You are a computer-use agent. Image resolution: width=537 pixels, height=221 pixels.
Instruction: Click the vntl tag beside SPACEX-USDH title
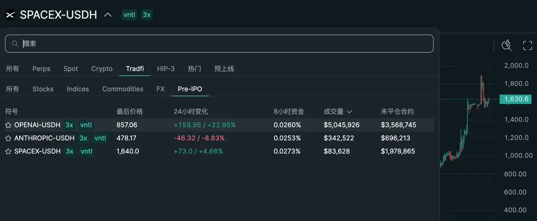coord(130,15)
